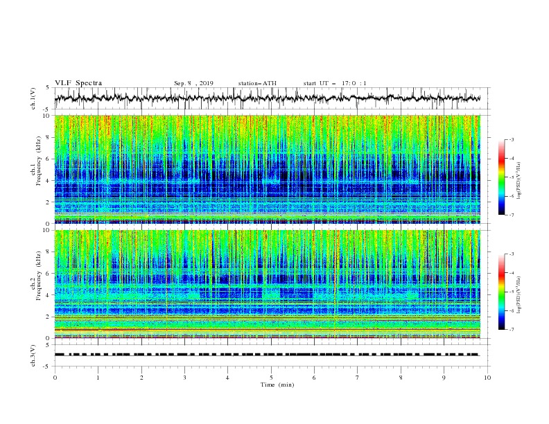Click inside the ch.1 spectrogram panel
549x424 pixels.
[x=268, y=169]
